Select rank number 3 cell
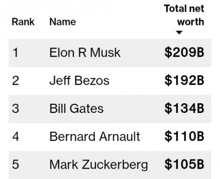Viewport: 220px width, 179px height. click(16, 109)
